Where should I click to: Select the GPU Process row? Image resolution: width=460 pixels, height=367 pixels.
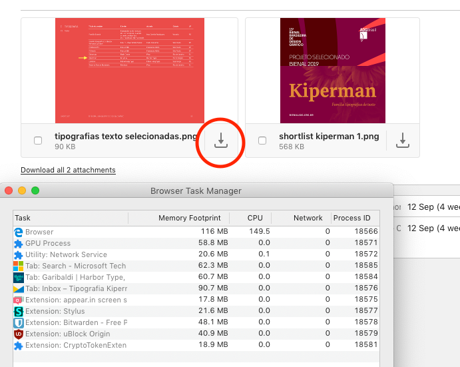click(x=196, y=243)
